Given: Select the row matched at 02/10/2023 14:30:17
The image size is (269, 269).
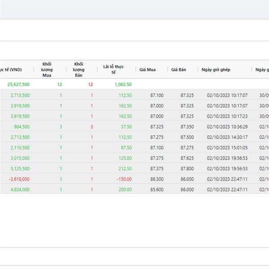Looking at the screenshot, I should coord(227,137).
